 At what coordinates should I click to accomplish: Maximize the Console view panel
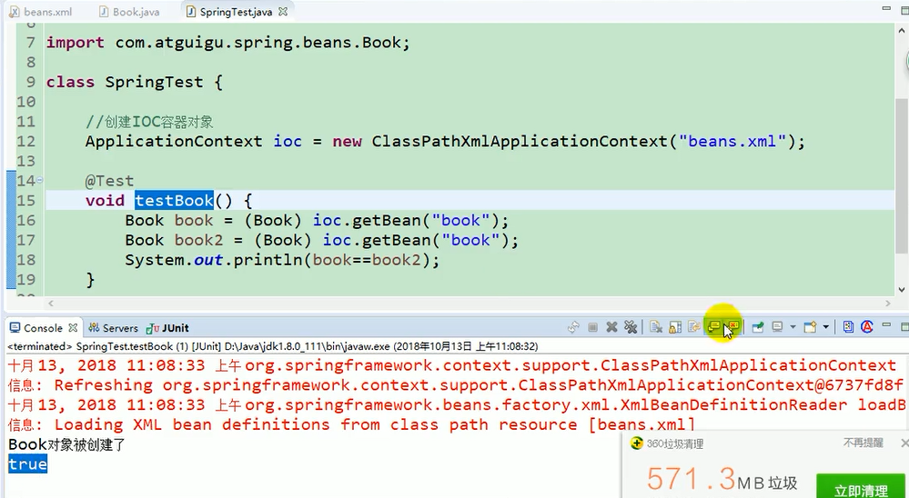click(x=904, y=326)
